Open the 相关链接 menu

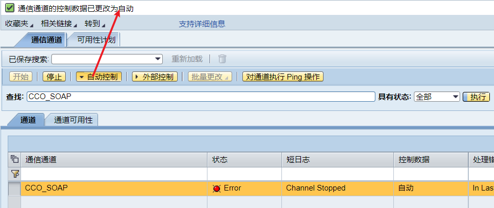coord(59,24)
